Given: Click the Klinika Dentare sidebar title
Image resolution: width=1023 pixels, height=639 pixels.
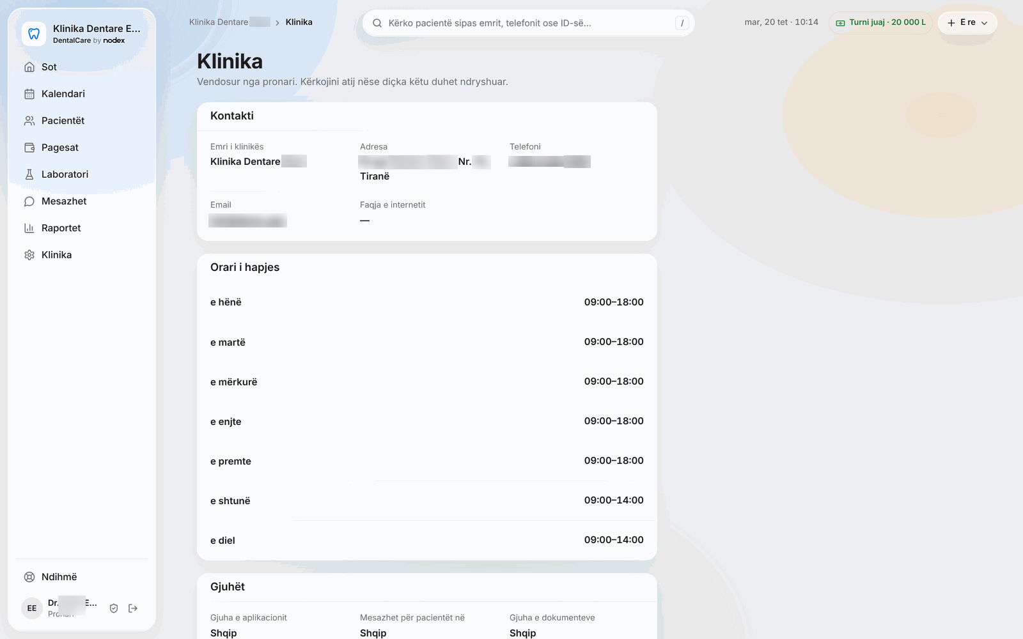Looking at the screenshot, I should pos(97,29).
